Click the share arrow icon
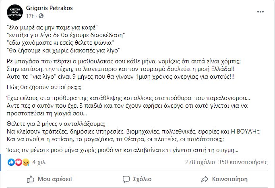Screen dimensions: 275x188 [x=205, y=179]
